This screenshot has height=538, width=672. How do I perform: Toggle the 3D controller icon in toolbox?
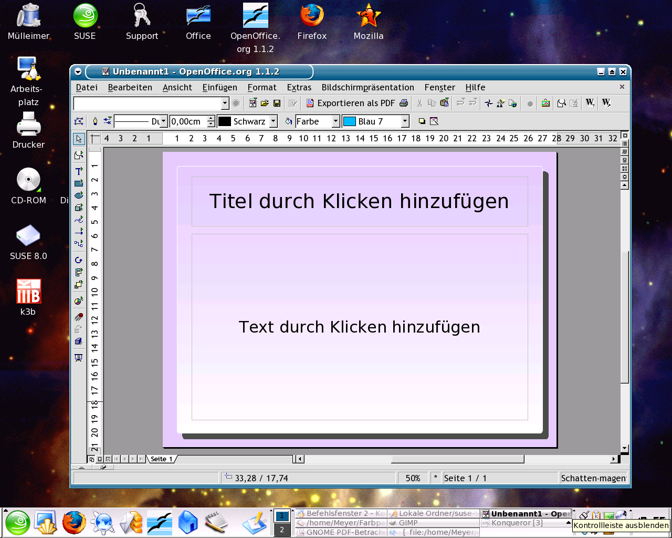tap(79, 341)
